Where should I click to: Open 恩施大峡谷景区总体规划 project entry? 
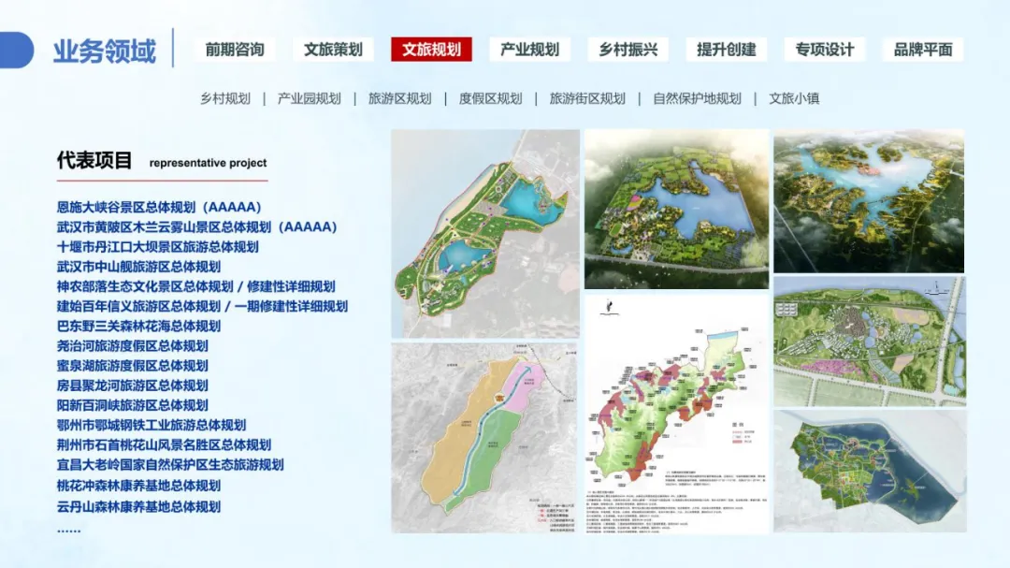tap(158, 207)
